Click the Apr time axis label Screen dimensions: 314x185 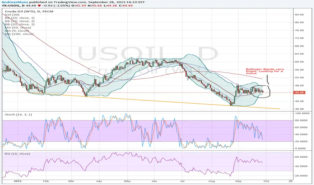coord(99,181)
